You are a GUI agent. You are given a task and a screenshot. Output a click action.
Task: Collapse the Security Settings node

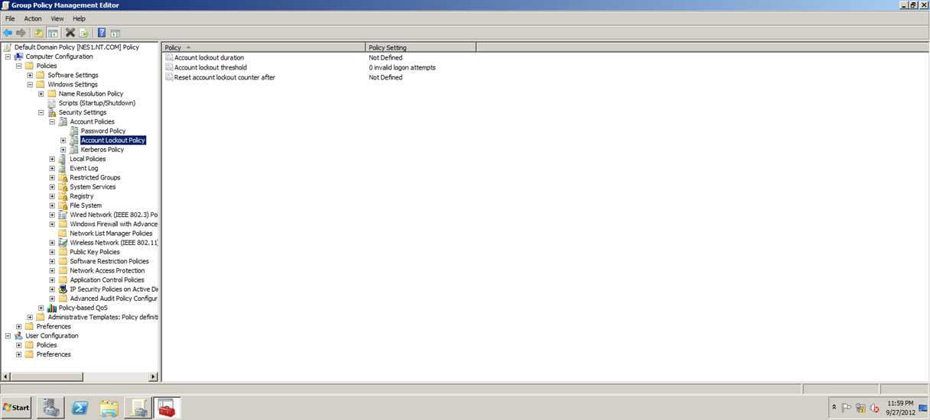click(41, 112)
